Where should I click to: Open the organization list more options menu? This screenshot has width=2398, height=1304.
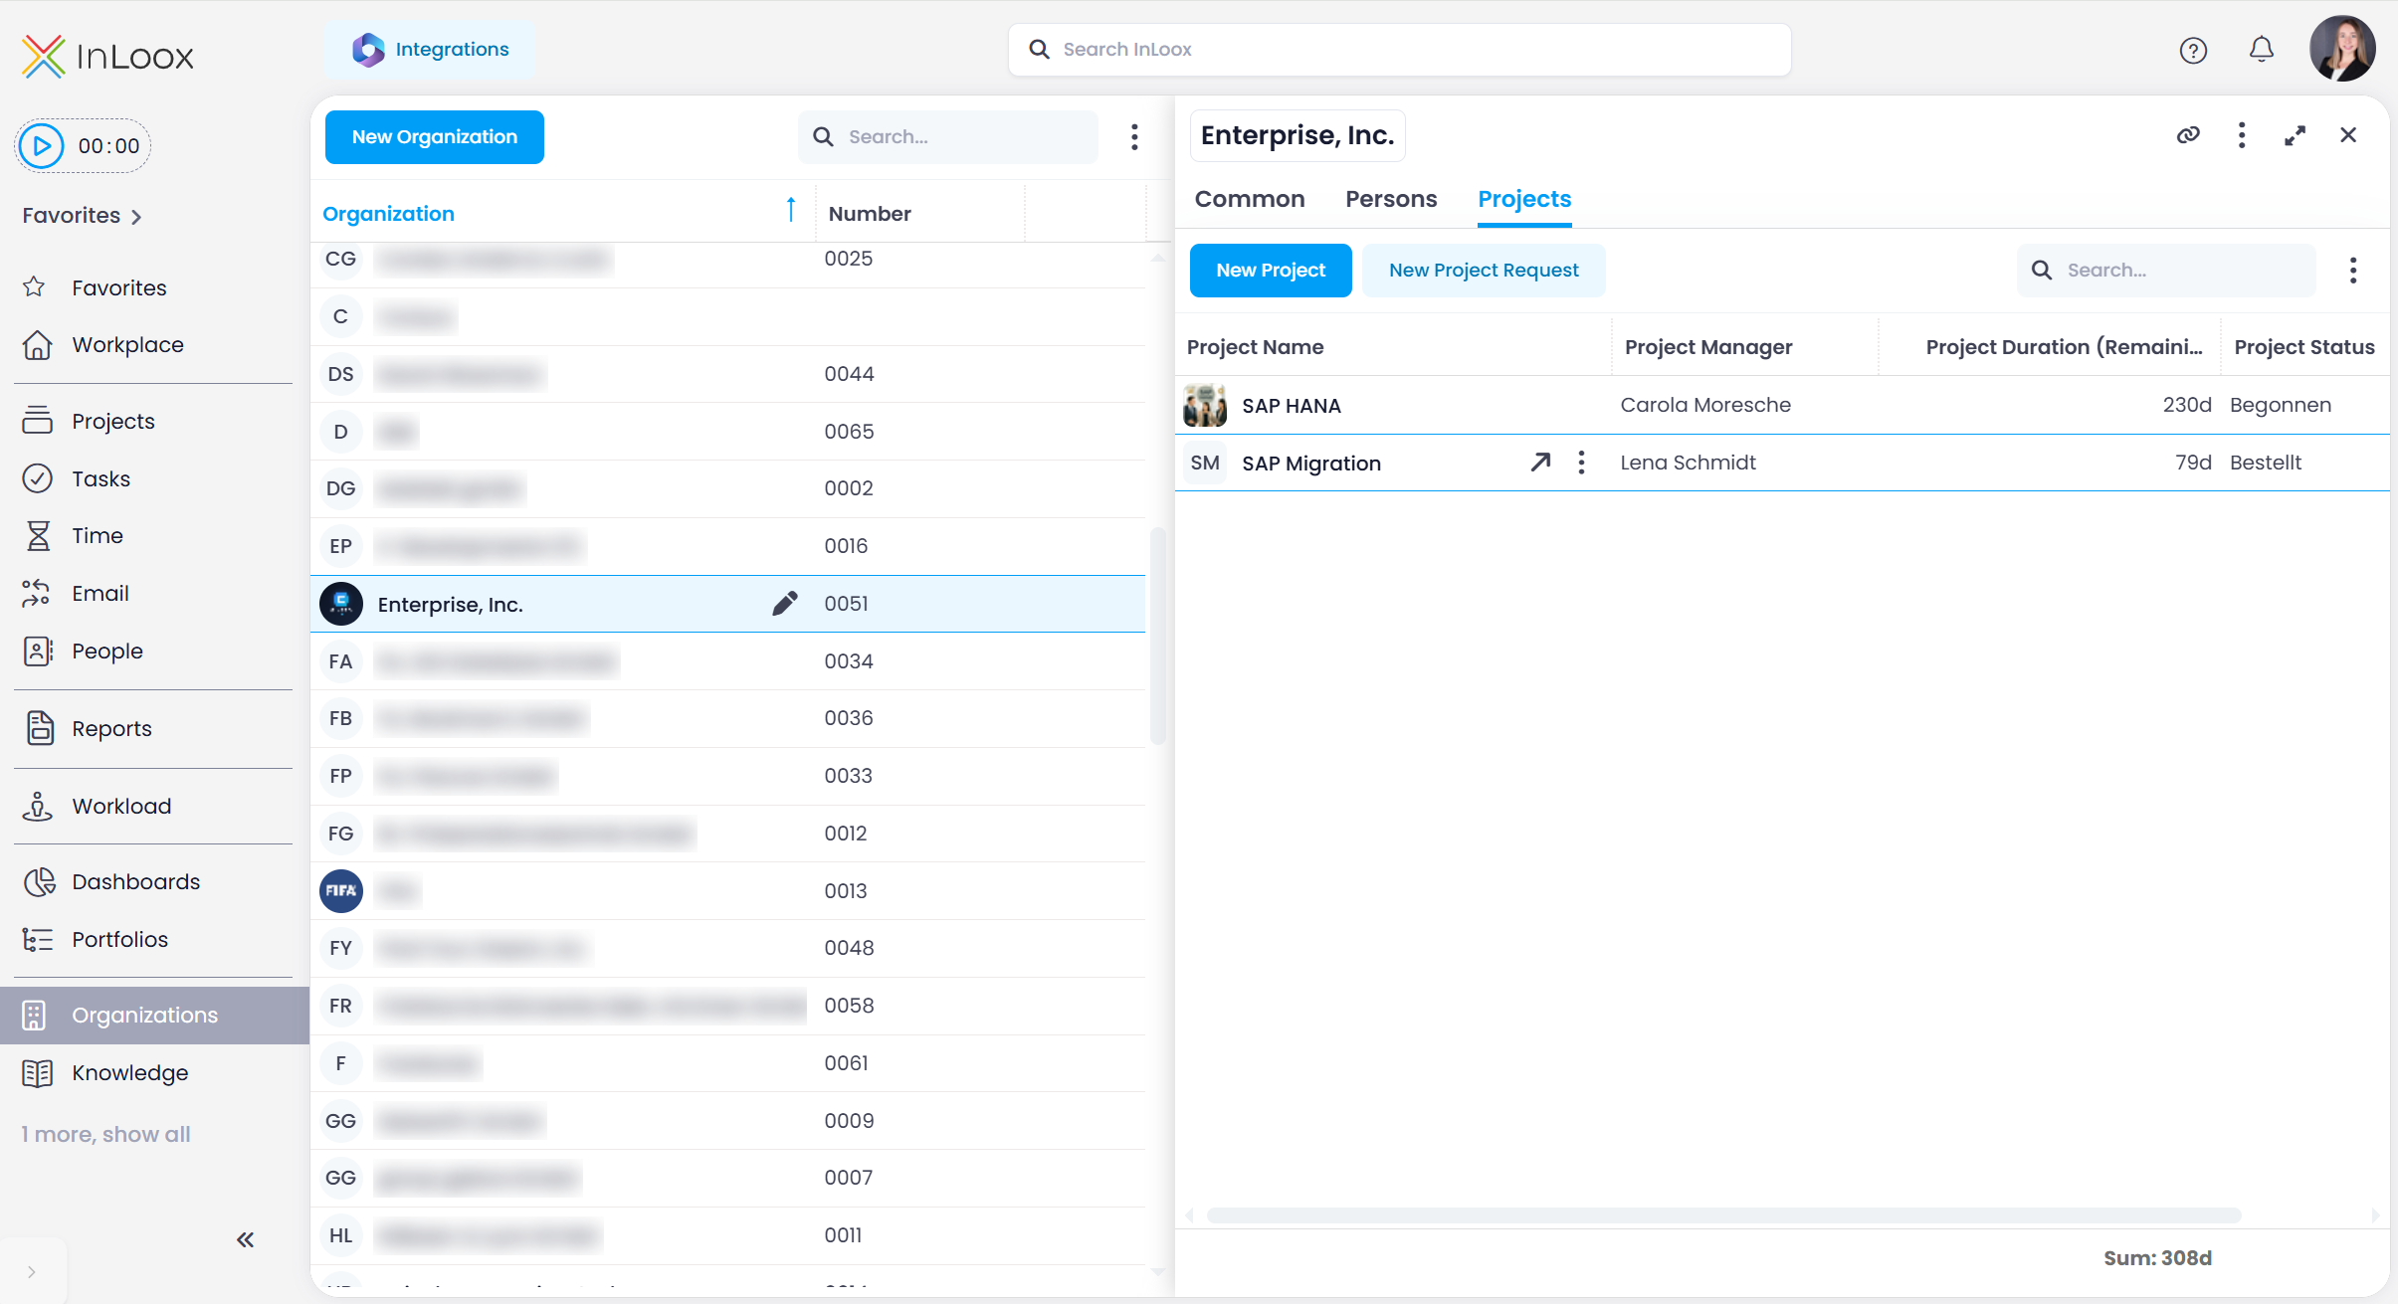[1134, 137]
